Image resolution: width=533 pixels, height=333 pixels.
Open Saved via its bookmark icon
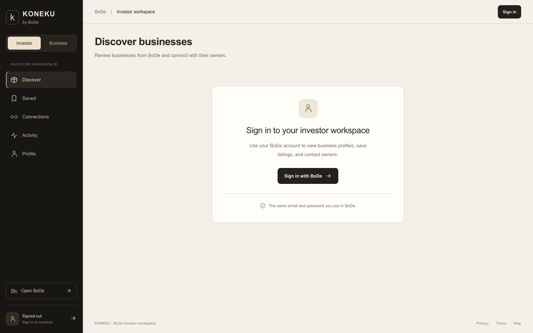(x=14, y=98)
